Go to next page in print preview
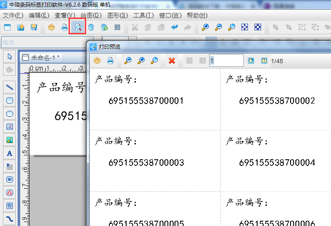The width and height of the screenshot is (331, 226). click(251, 61)
